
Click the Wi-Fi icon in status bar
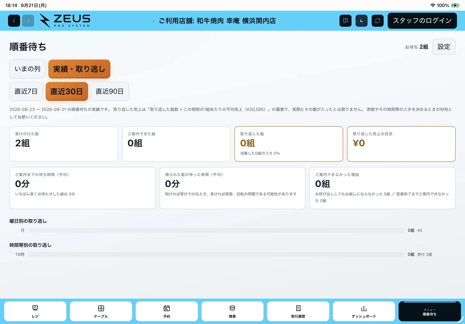[432, 5]
